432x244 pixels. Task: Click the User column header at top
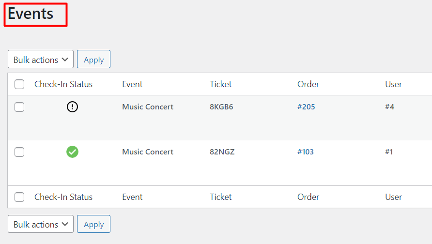pos(393,84)
